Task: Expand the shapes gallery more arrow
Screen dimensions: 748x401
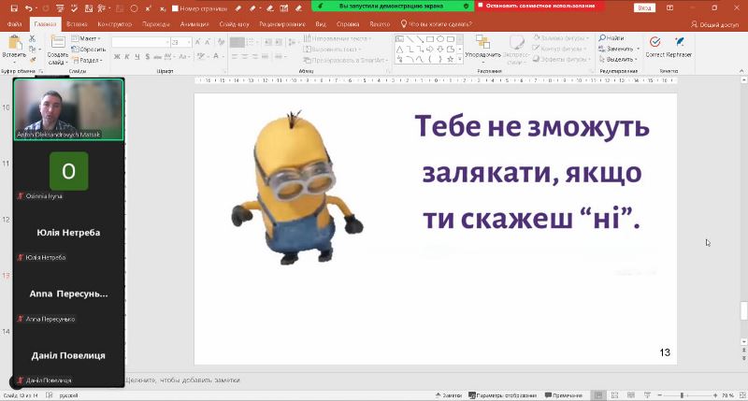Action: tap(460, 59)
